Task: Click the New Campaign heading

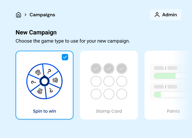Action: tap(36, 33)
